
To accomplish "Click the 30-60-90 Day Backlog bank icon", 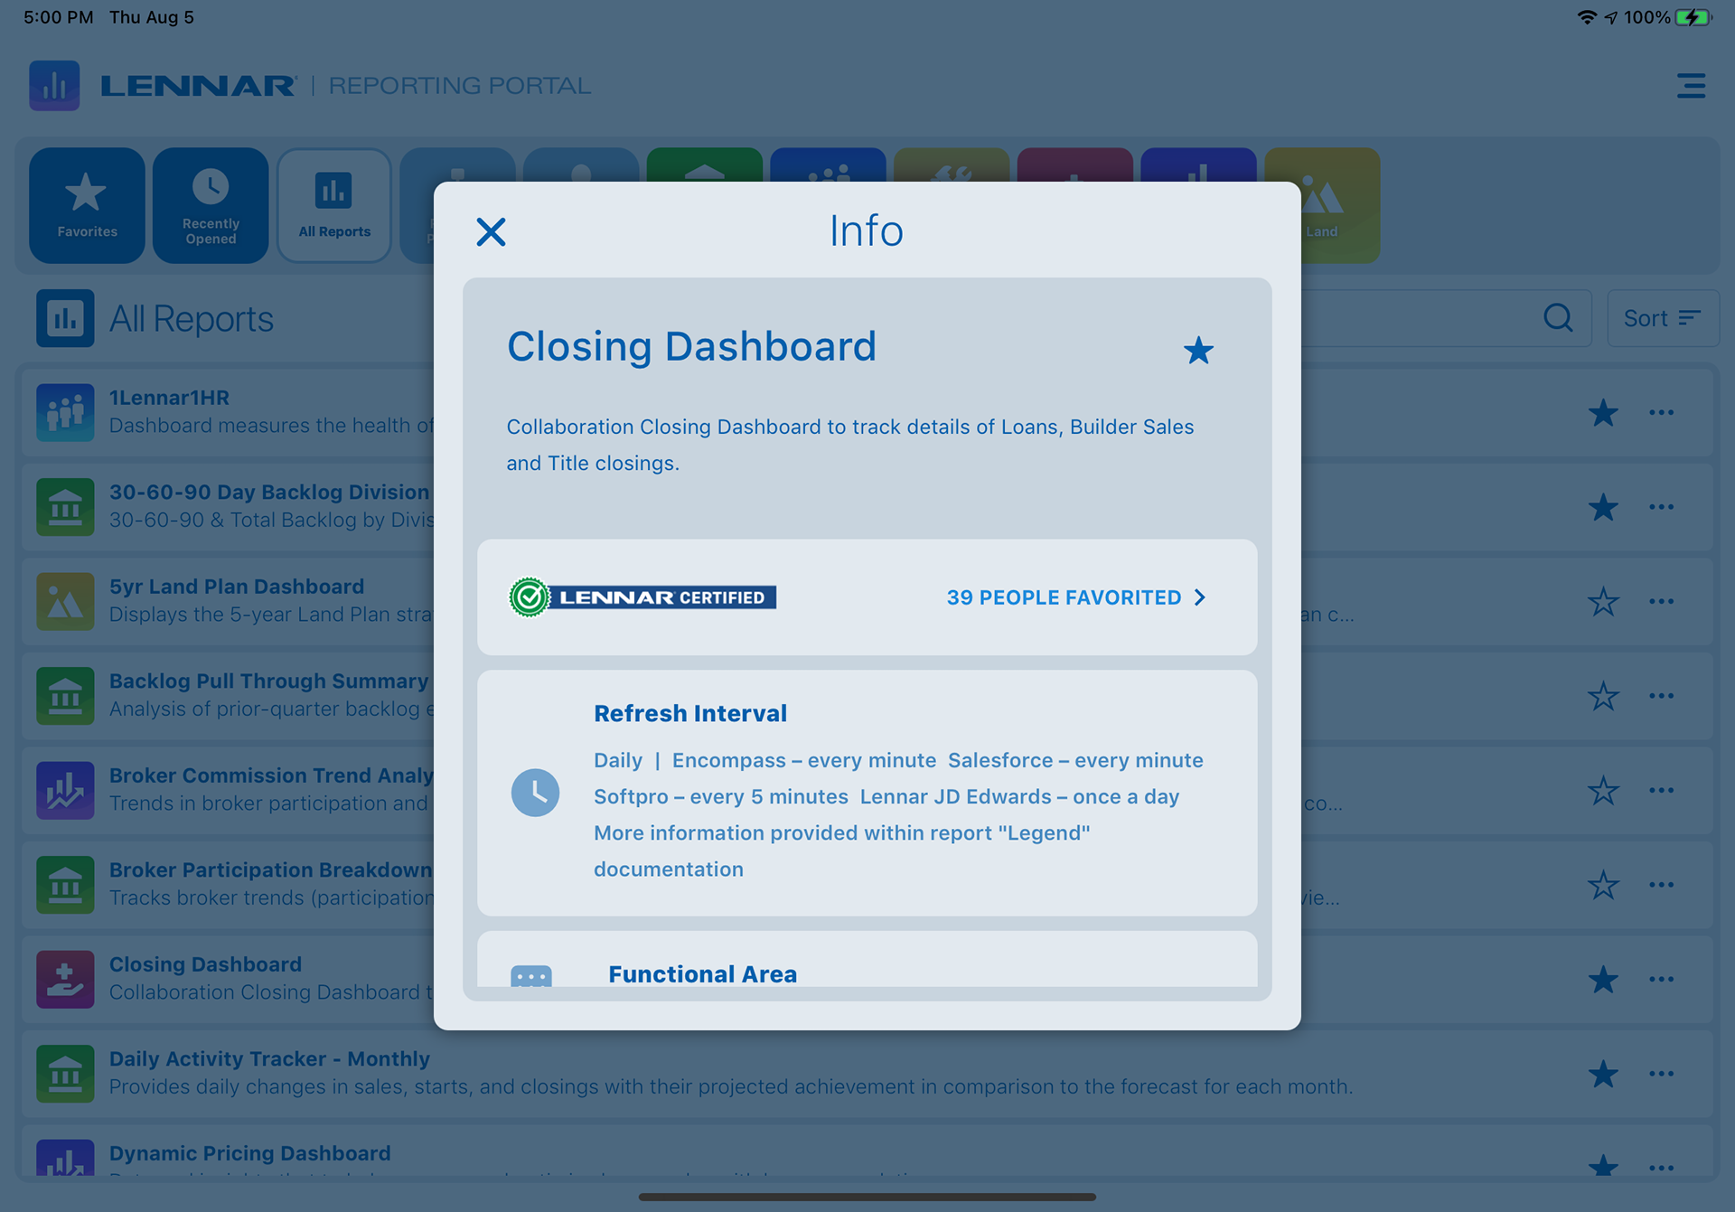I will 65,507.
